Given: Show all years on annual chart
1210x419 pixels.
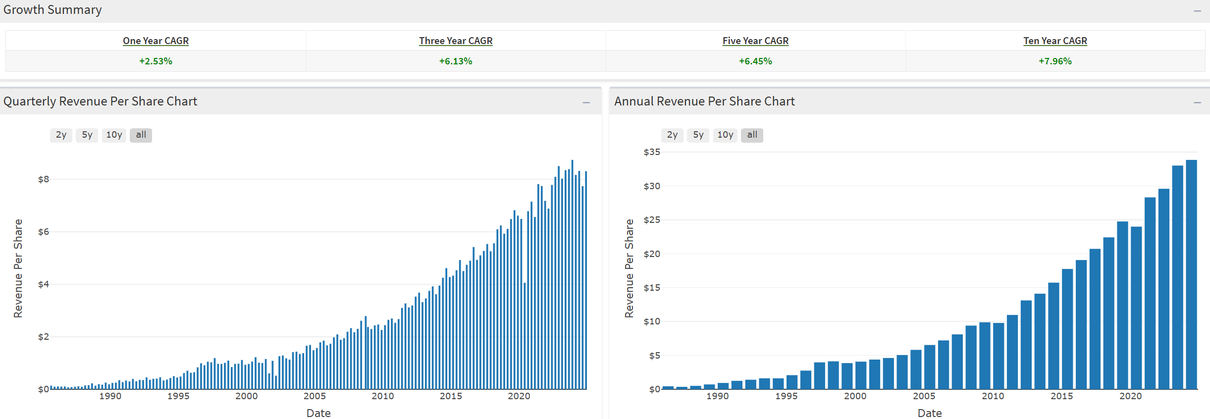Looking at the screenshot, I should (752, 135).
